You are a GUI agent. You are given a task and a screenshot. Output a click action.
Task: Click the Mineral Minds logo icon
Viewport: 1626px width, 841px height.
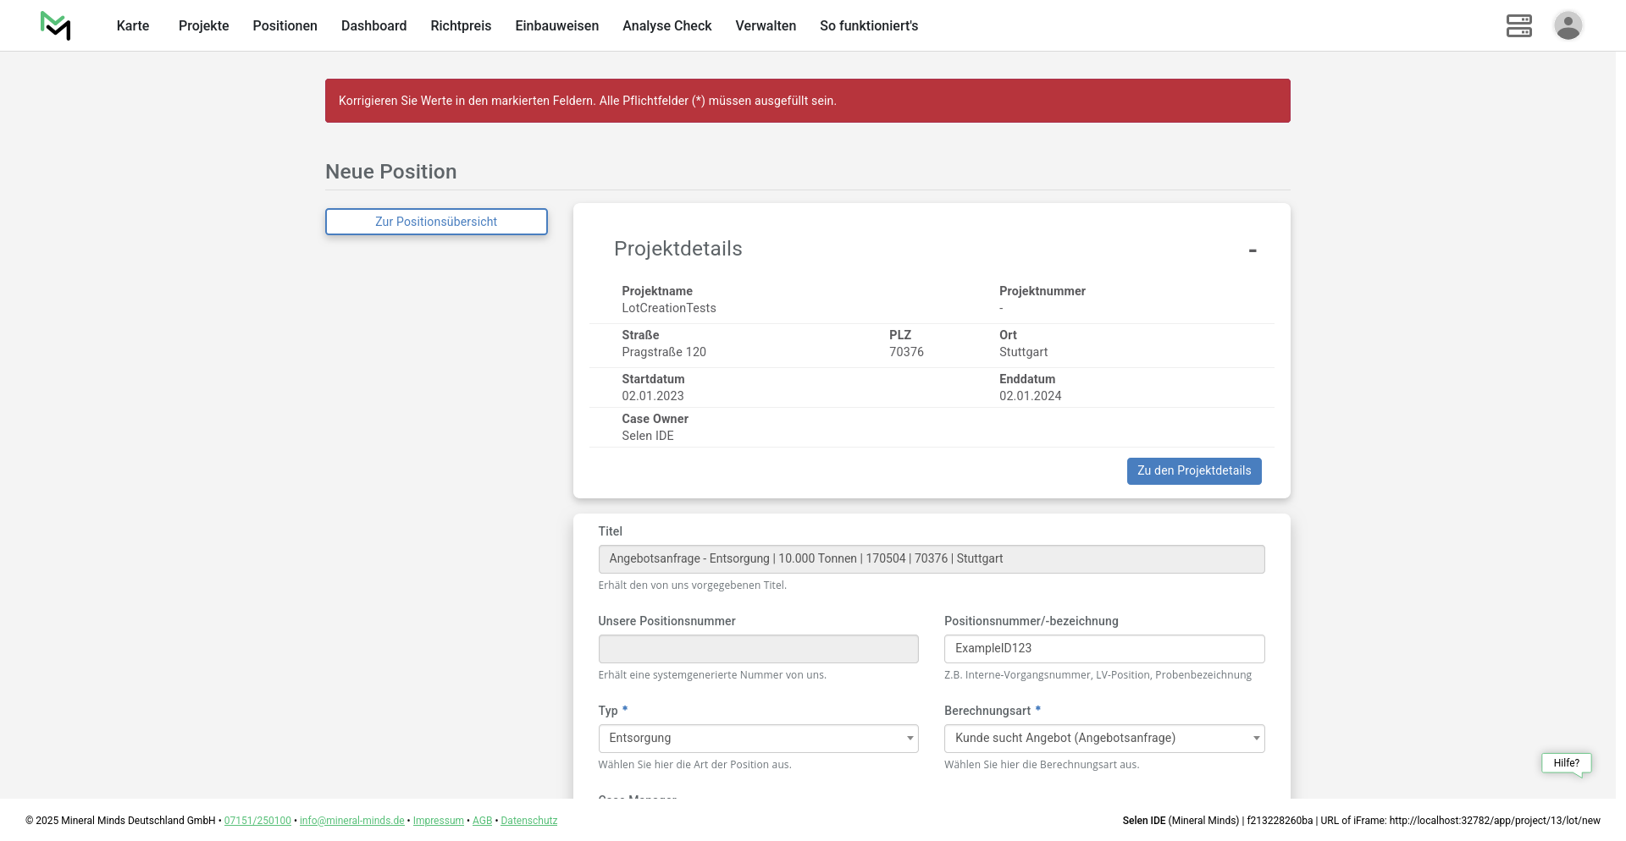(56, 26)
